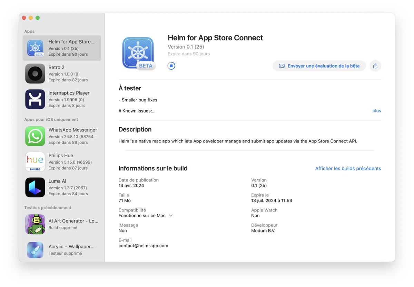
Task: Click the large Helm app icon in detail header
Action: [x=138, y=53]
